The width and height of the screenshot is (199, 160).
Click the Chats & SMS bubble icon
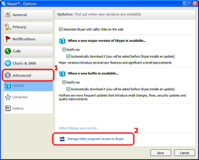coord(8,63)
